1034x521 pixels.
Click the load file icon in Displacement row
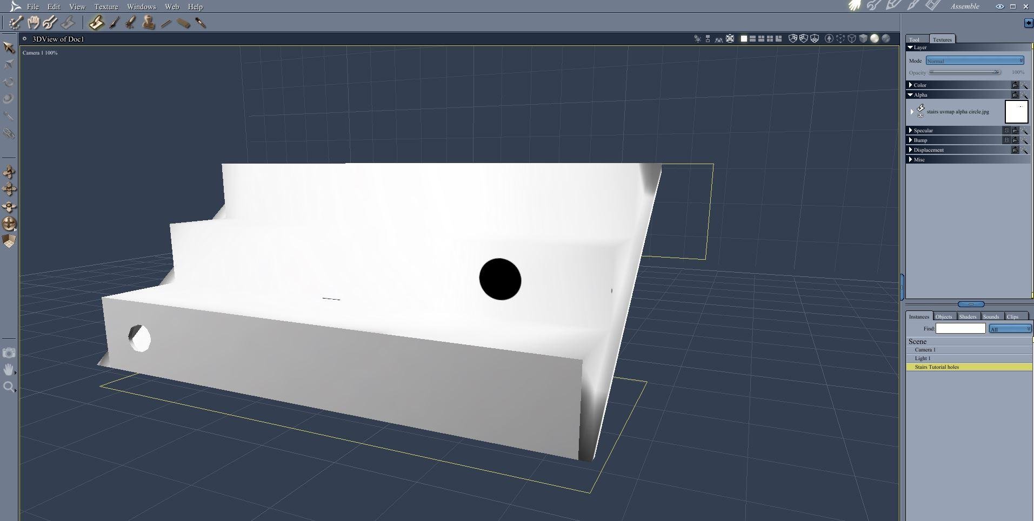1015,150
